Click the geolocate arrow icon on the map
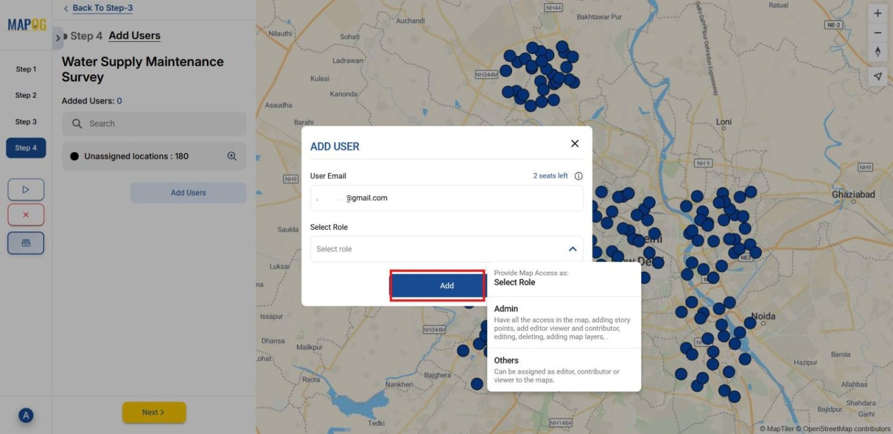The image size is (893, 434). click(x=877, y=76)
